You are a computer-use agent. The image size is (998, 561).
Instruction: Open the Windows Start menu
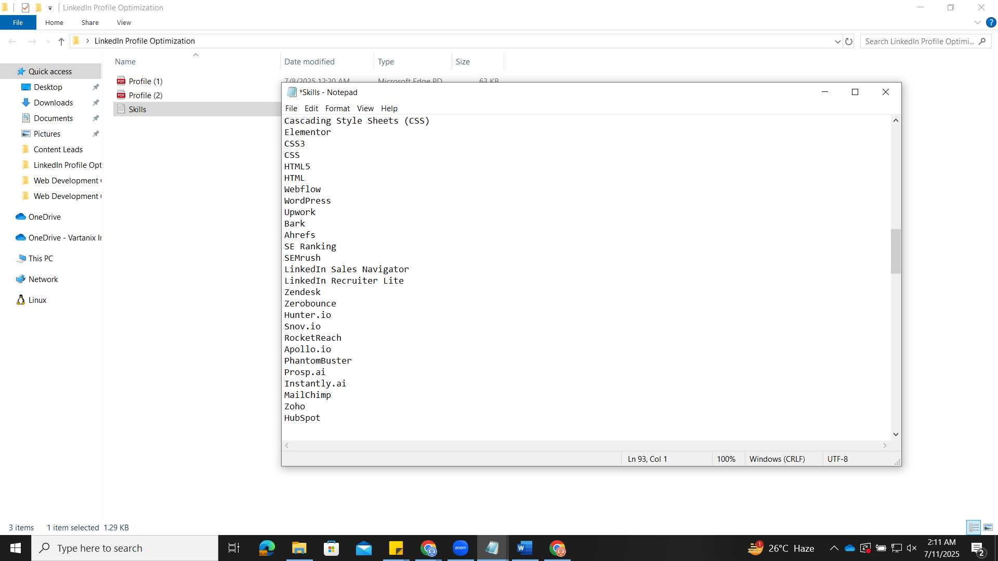pos(16,548)
